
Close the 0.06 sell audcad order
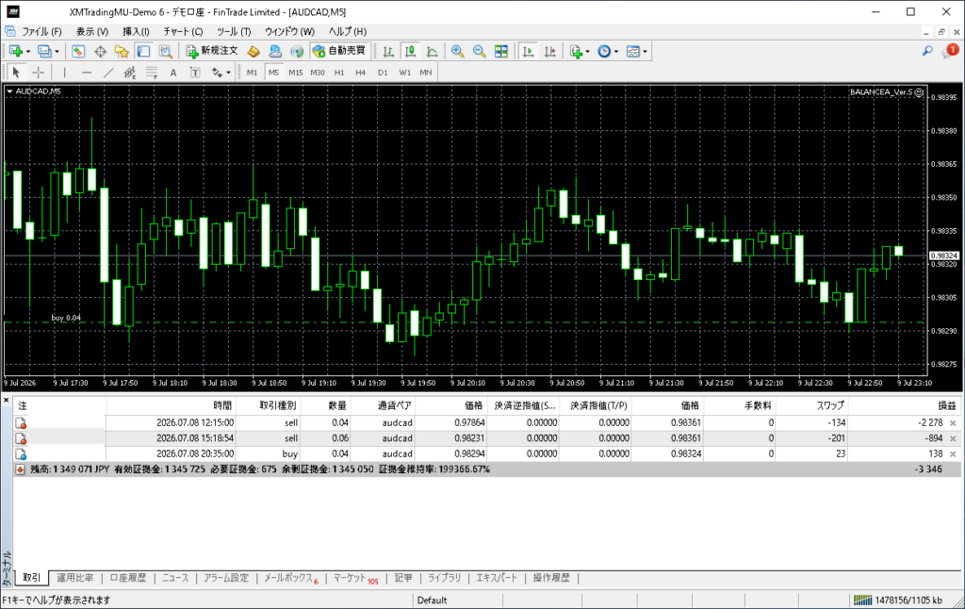coord(953,438)
